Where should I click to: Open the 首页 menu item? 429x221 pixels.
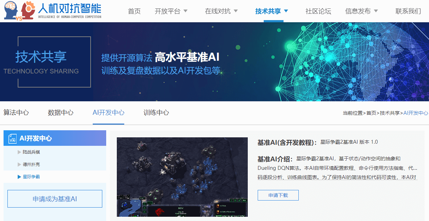point(134,11)
